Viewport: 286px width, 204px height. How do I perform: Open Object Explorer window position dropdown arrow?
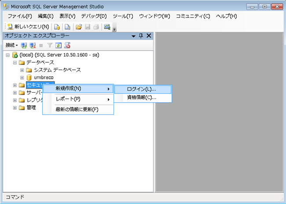[133, 36]
